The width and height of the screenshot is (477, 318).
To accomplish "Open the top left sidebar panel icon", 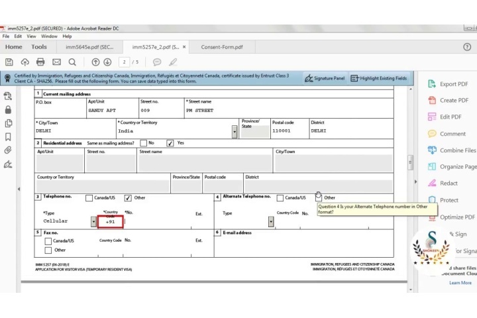I will tap(8, 96).
